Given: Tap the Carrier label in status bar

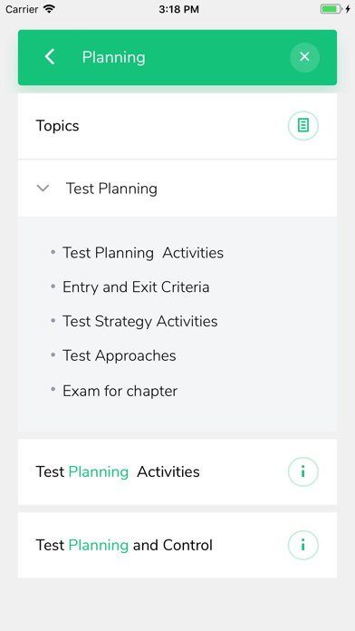Looking at the screenshot, I should point(22,9).
